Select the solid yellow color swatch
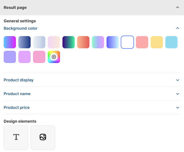184x152 pixels. (157, 42)
